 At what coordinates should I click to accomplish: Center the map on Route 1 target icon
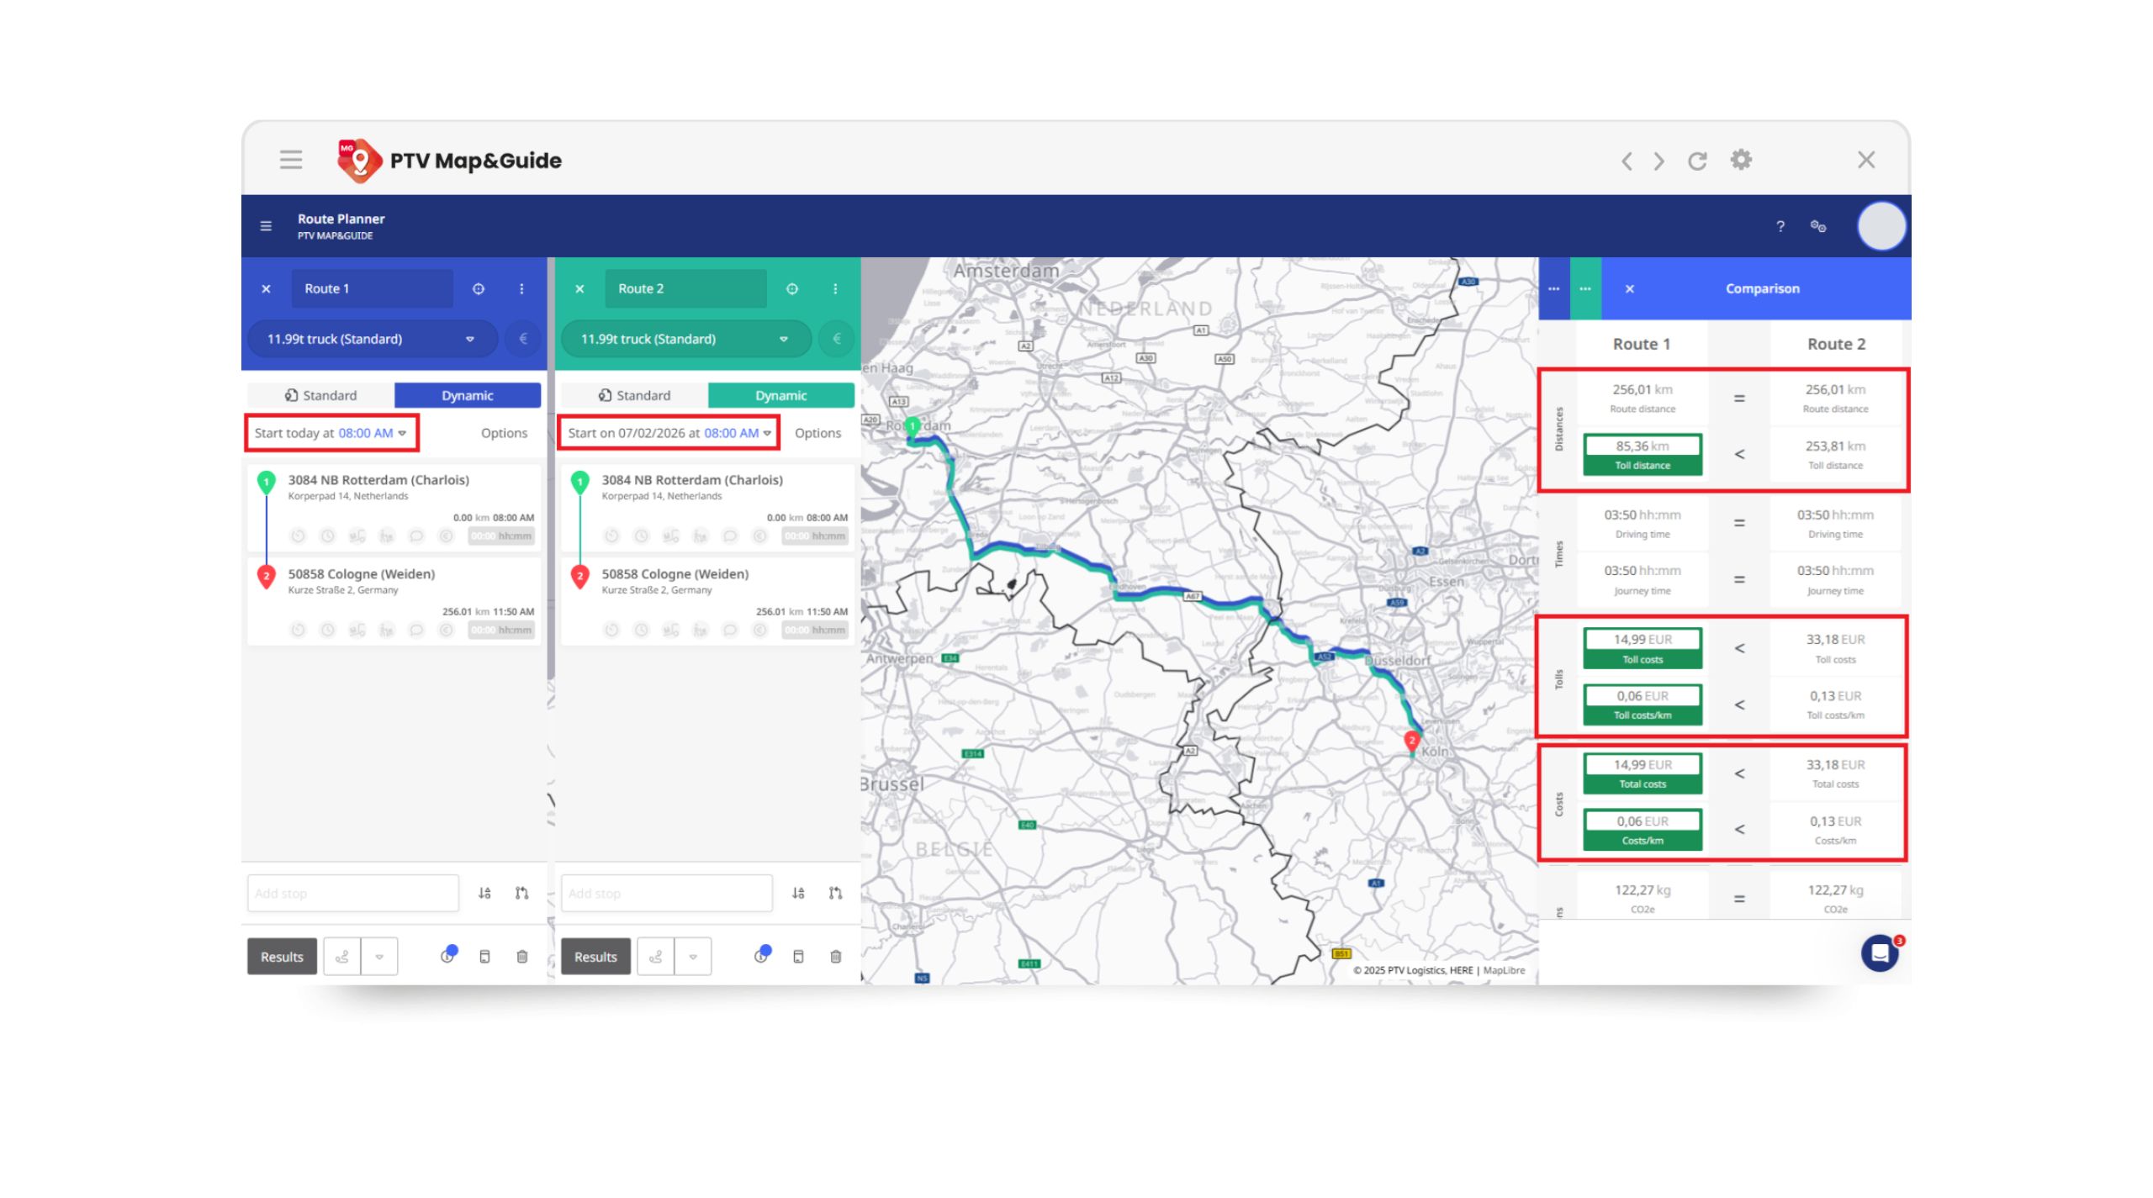(479, 288)
